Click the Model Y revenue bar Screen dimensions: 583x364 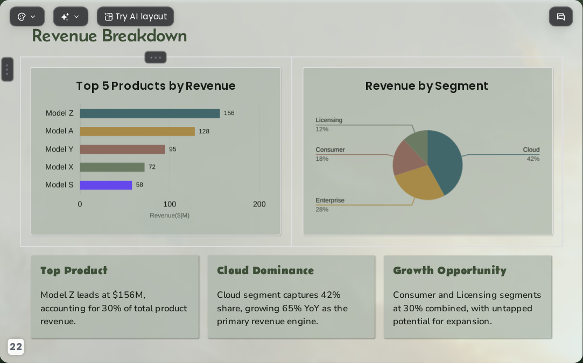[122, 149]
